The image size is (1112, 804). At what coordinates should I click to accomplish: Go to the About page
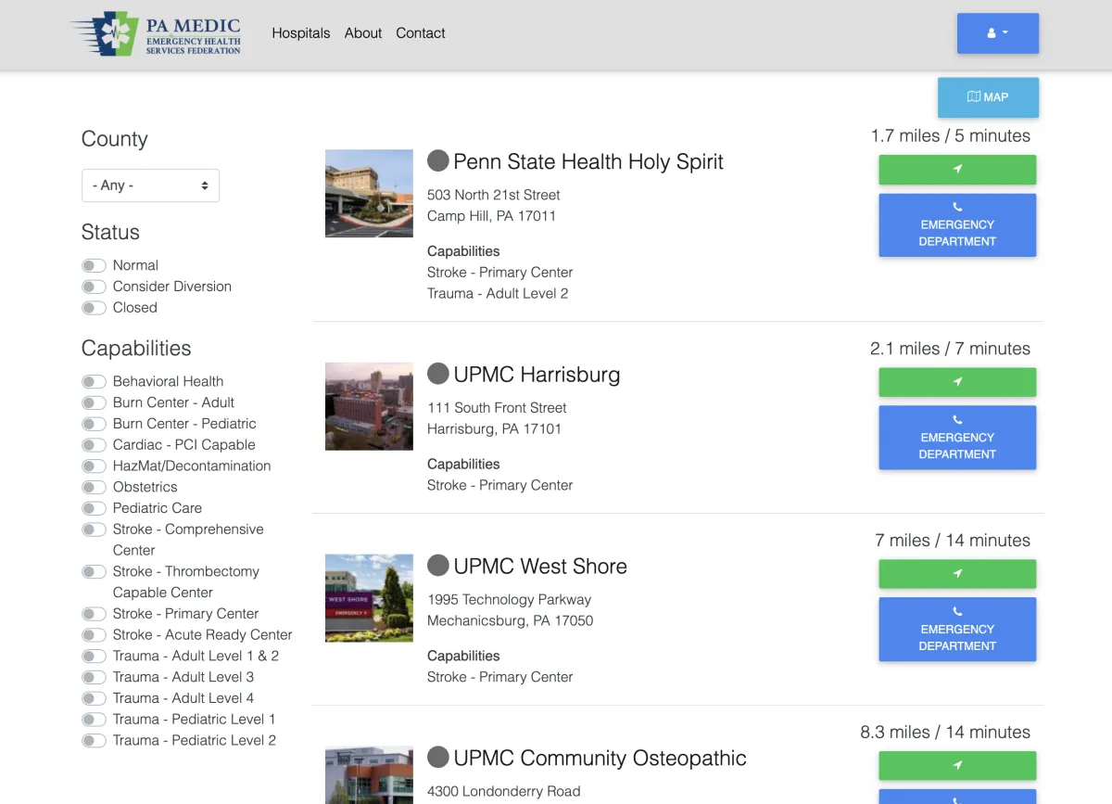(x=363, y=33)
